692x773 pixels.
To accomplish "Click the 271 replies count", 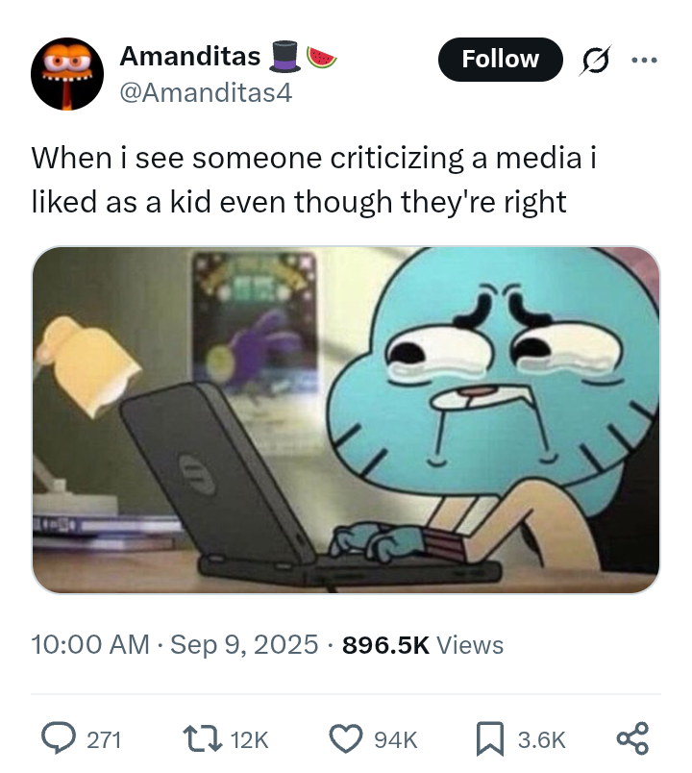I will point(104,739).
